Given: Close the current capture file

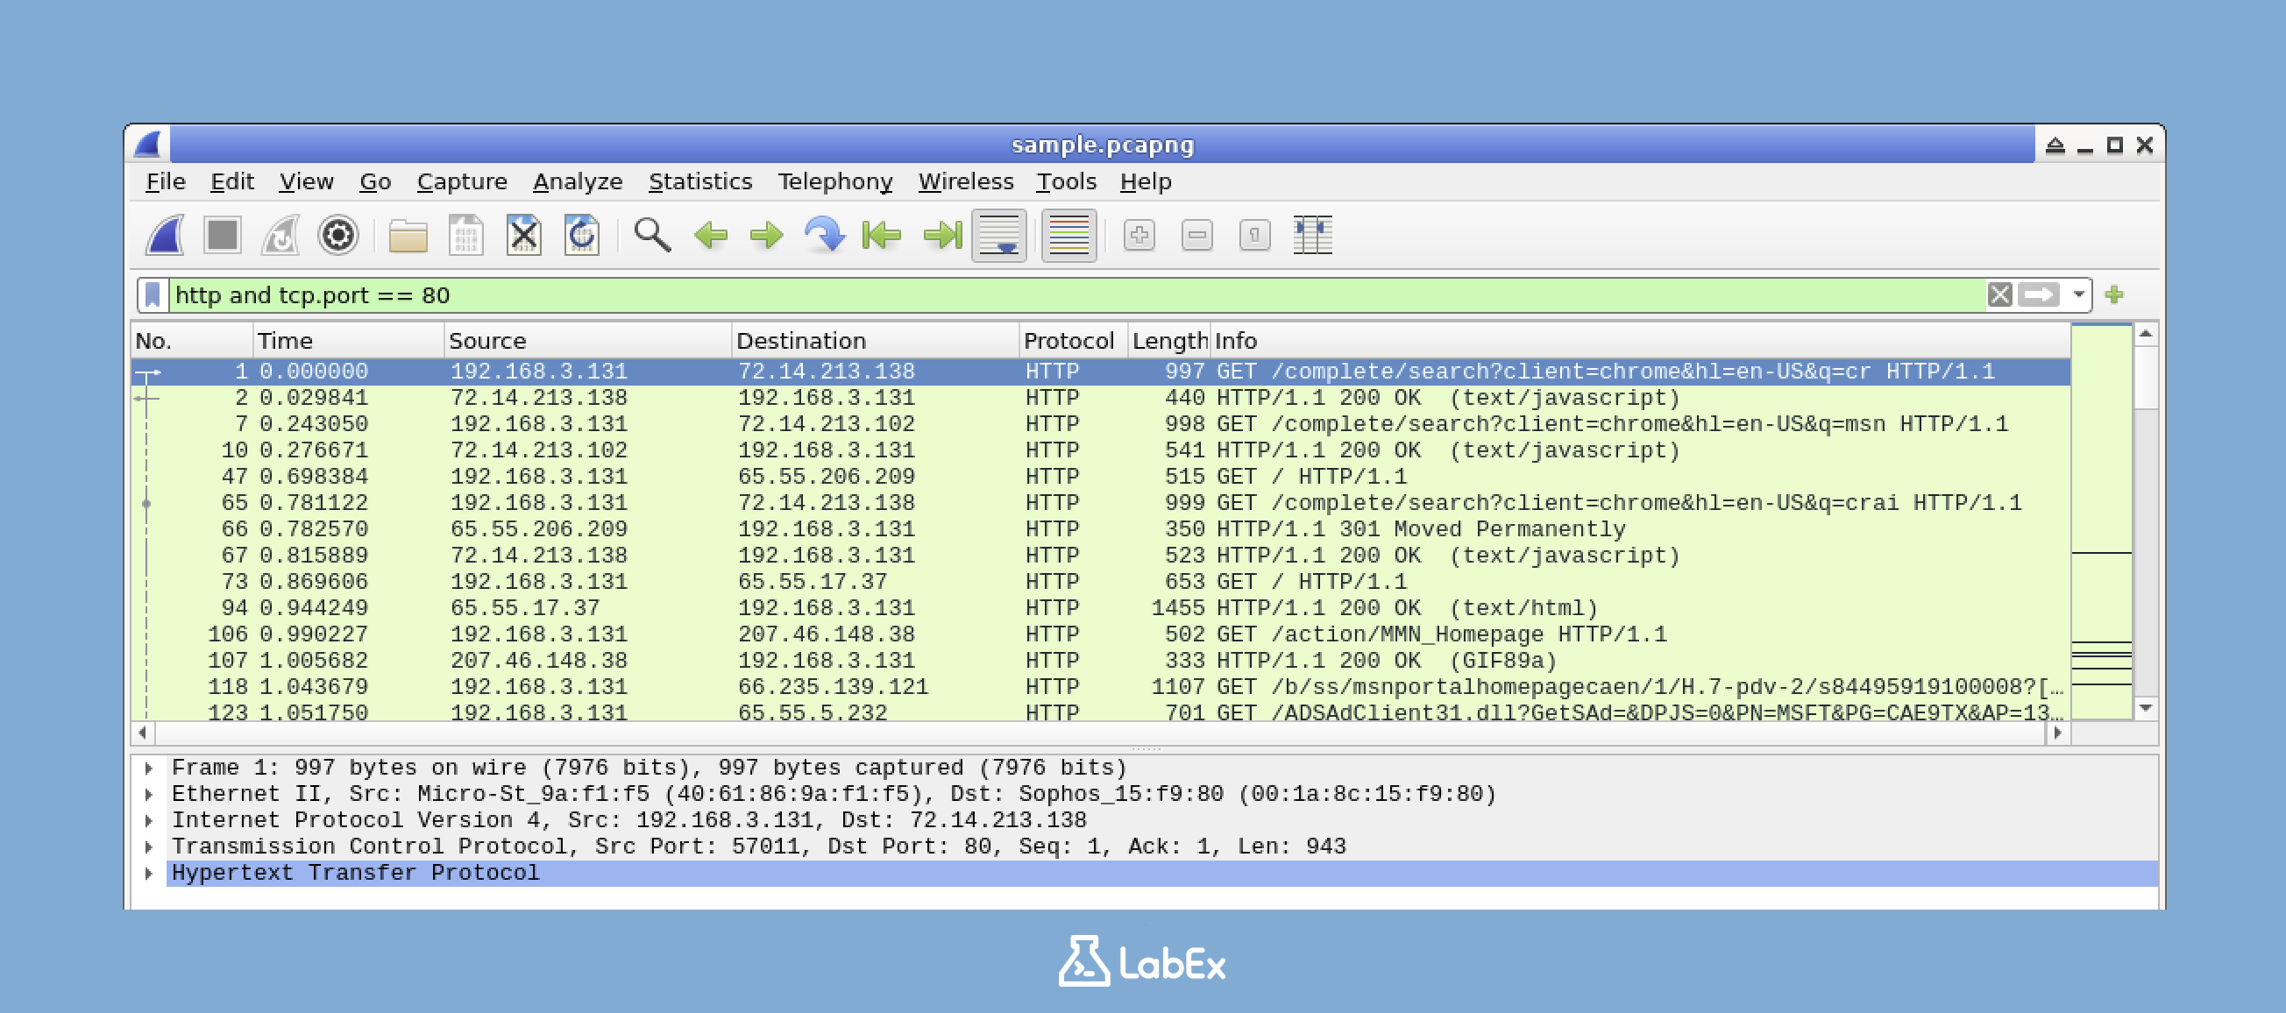Looking at the screenshot, I should [x=525, y=235].
